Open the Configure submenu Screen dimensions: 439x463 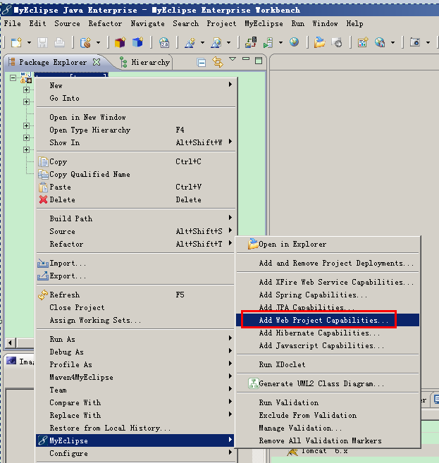(x=136, y=454)
